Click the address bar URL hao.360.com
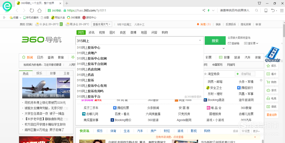 pos(87,10)
